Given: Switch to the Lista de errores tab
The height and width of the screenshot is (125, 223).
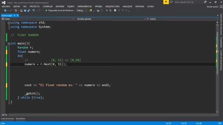Looking at the screenshot, I should point(7,119).
